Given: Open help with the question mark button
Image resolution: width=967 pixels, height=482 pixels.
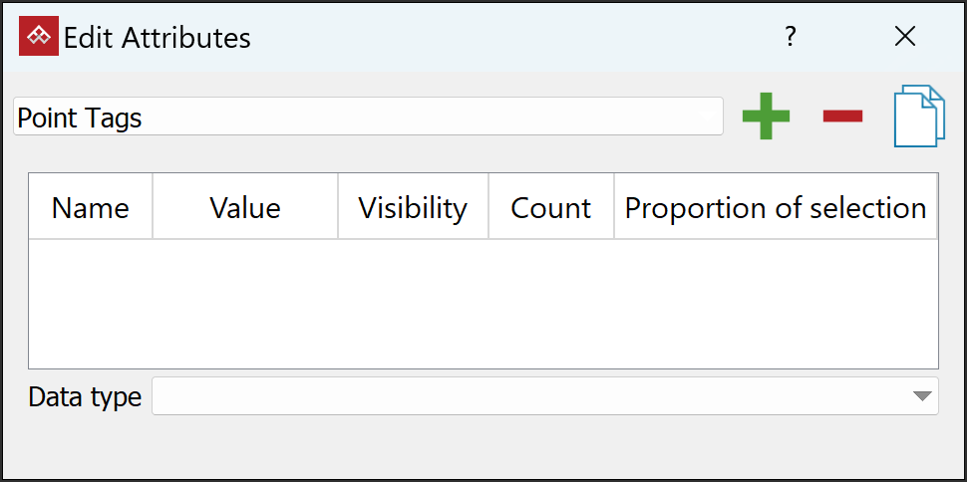Looking at the screenshot, I should (791, 37).
